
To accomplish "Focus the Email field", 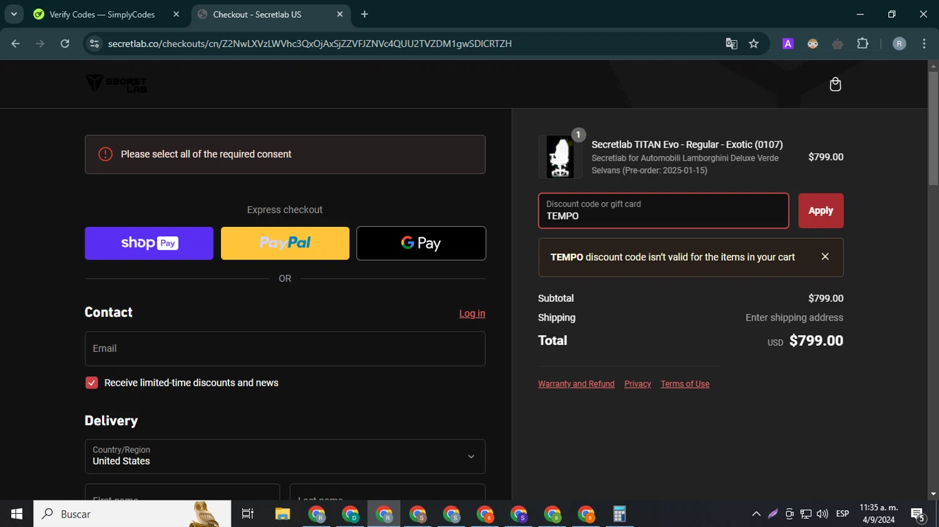I will 285,349.
